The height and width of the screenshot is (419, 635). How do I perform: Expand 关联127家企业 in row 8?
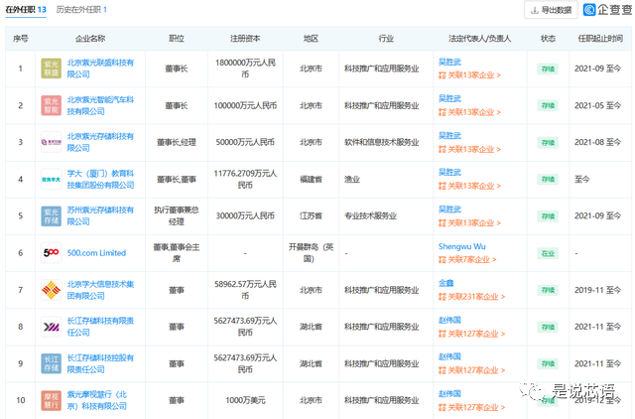[x=472, y=334]
